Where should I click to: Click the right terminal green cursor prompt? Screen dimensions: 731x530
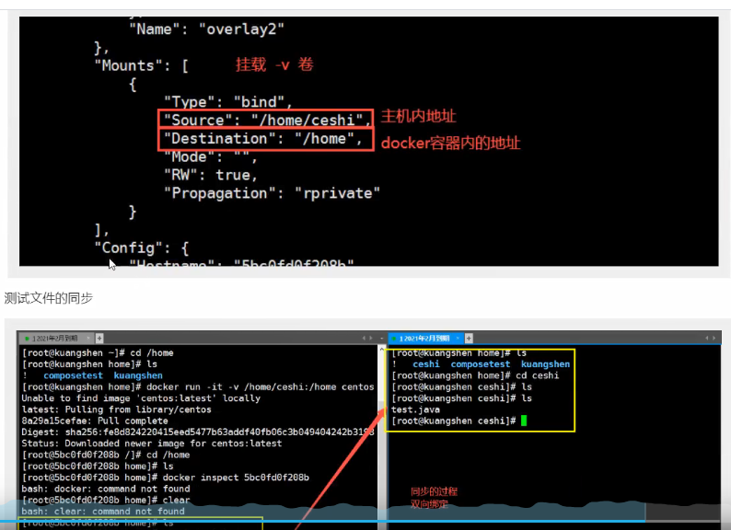524,421
